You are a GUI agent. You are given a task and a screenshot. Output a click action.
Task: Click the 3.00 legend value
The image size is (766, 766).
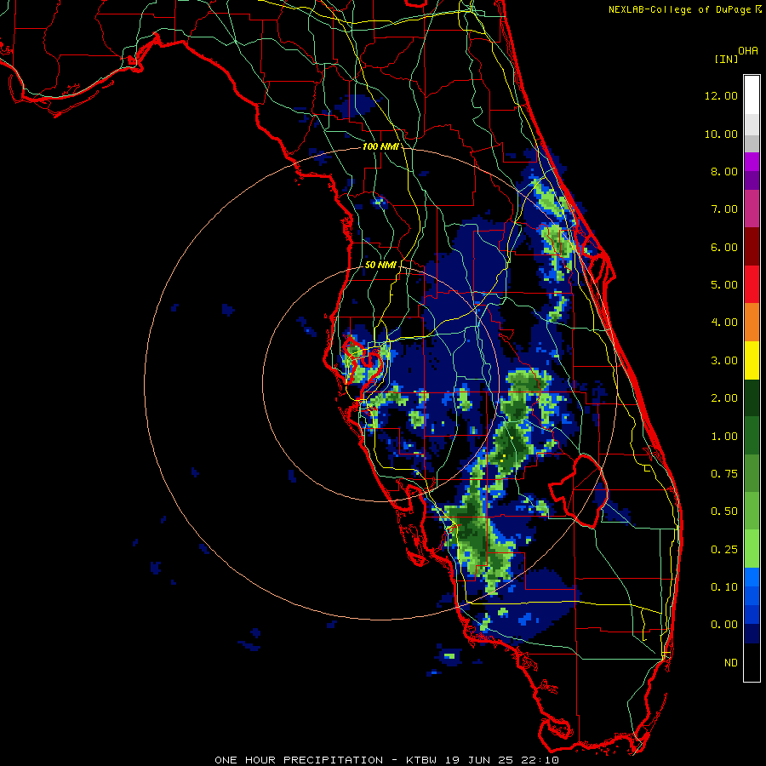[724, 361]
